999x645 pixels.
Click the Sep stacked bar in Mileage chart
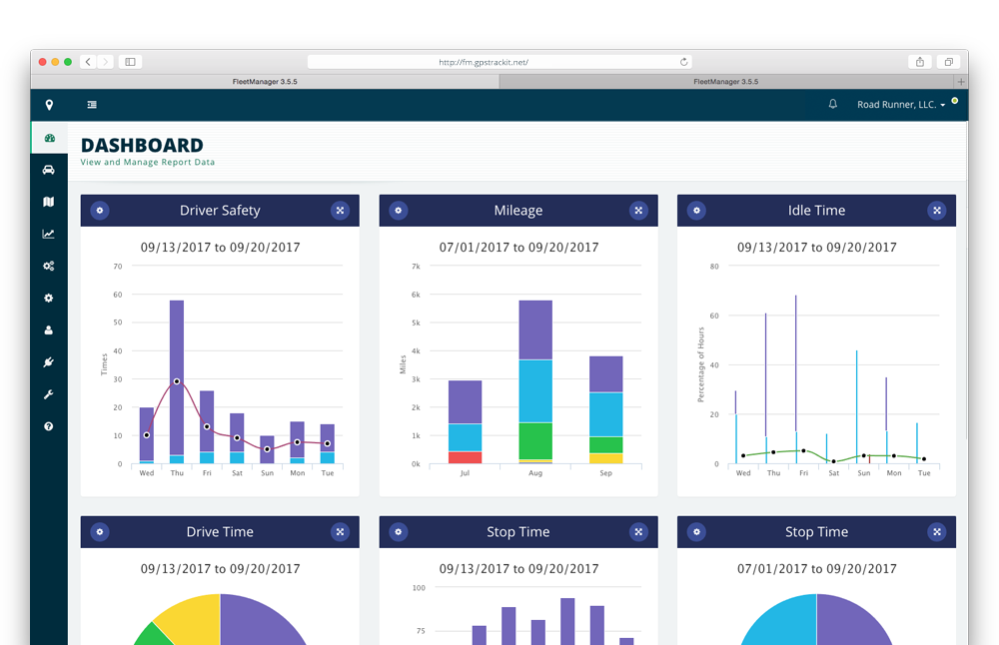tap(606, 409)
